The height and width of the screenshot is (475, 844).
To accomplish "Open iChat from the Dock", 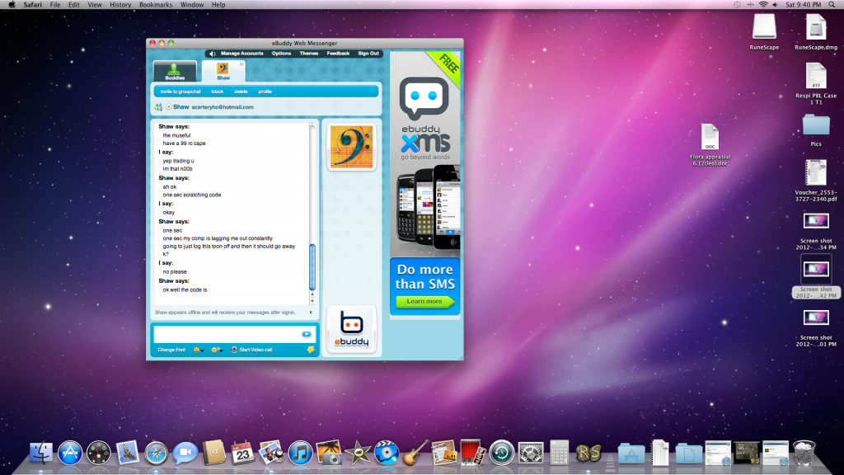I will (x=185, y=453).
